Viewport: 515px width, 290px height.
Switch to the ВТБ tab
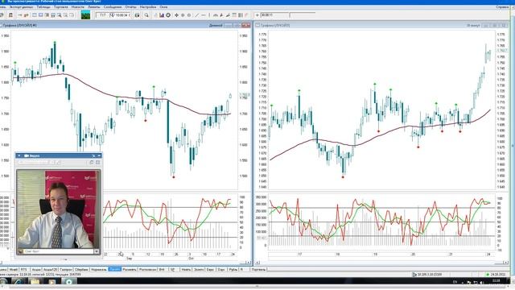click(162, 269)
